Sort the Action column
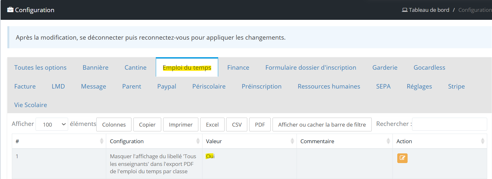 (x=483, y=141)
